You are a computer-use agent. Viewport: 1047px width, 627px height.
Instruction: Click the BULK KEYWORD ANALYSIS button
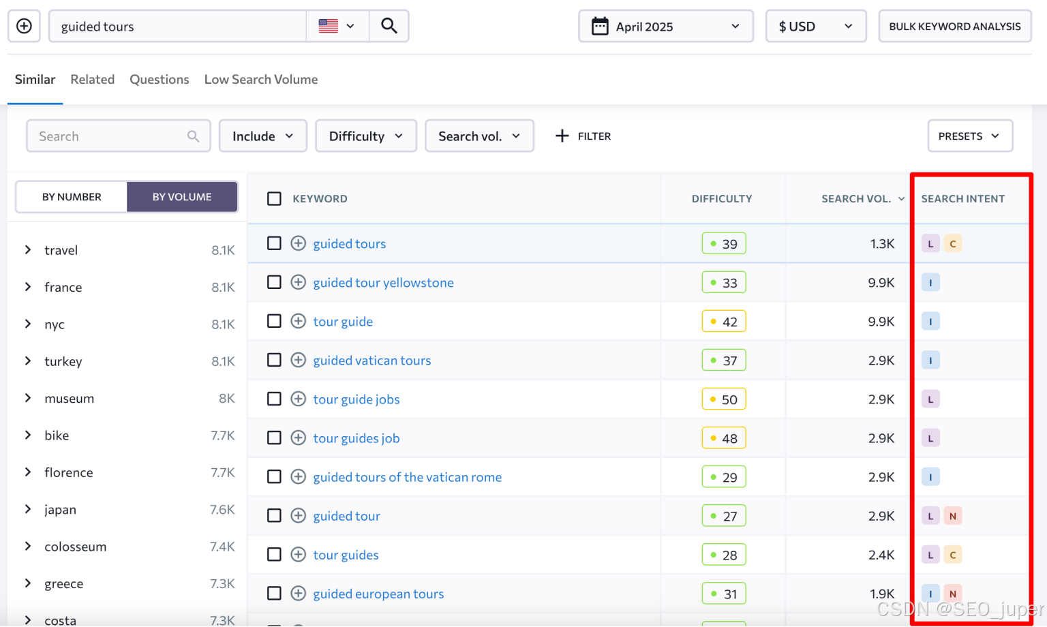pyautogui.click(x=954, y=26)
